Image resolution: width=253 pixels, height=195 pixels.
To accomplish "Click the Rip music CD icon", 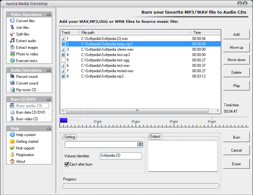I will [12, 90].
